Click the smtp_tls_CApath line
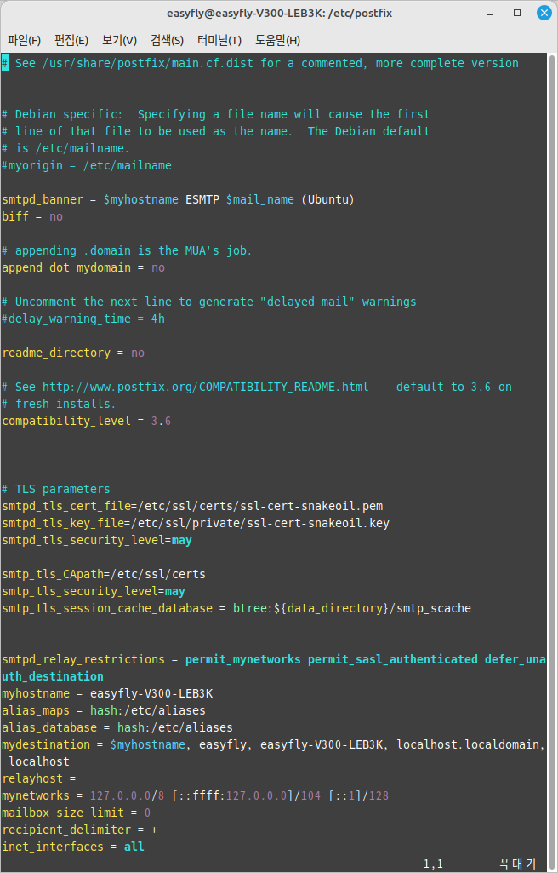The image size is (558, 873). (104, 574)
